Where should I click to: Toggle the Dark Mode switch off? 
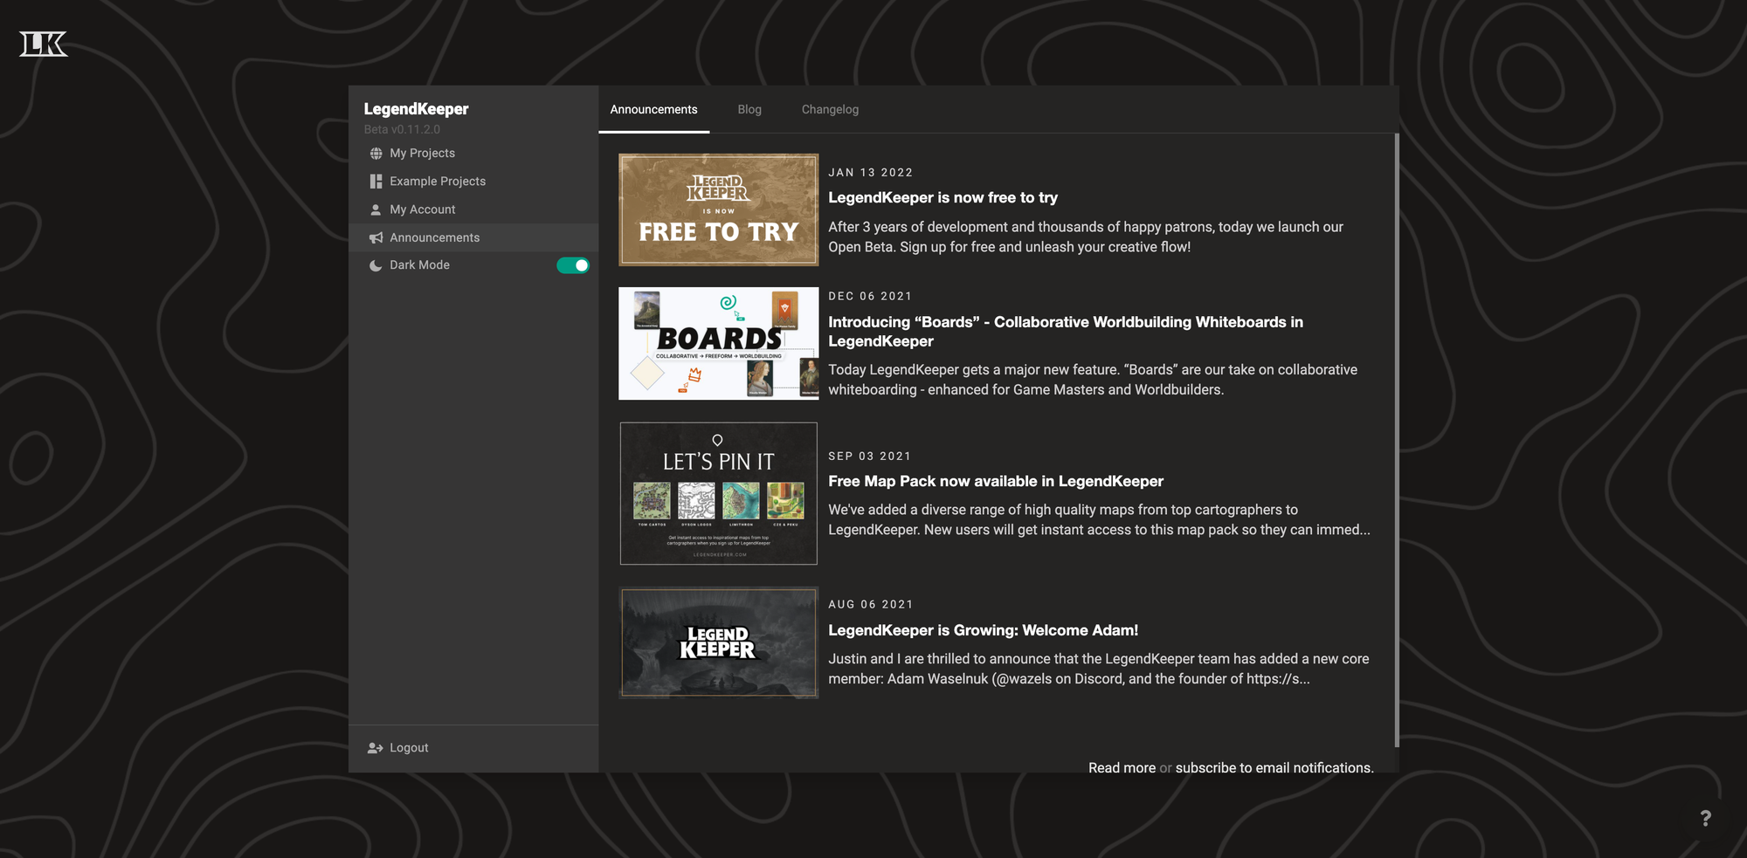573,265
